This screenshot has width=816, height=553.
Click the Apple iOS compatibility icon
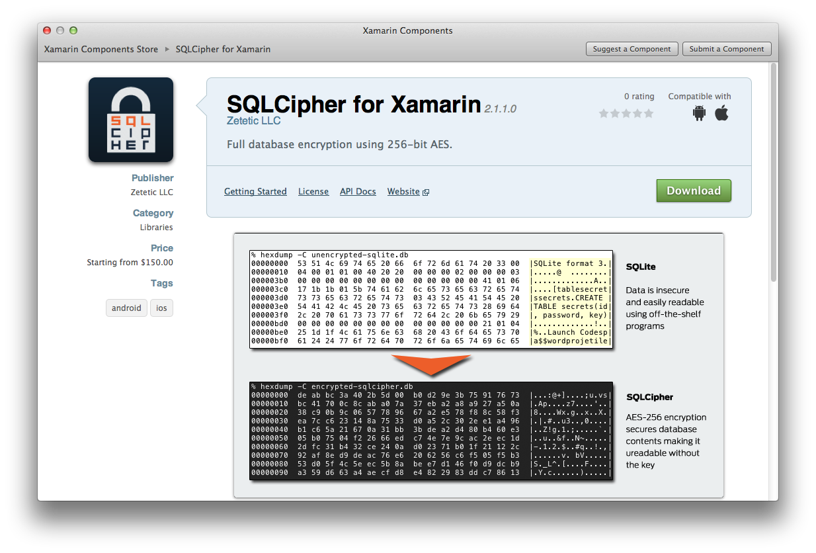721,113
